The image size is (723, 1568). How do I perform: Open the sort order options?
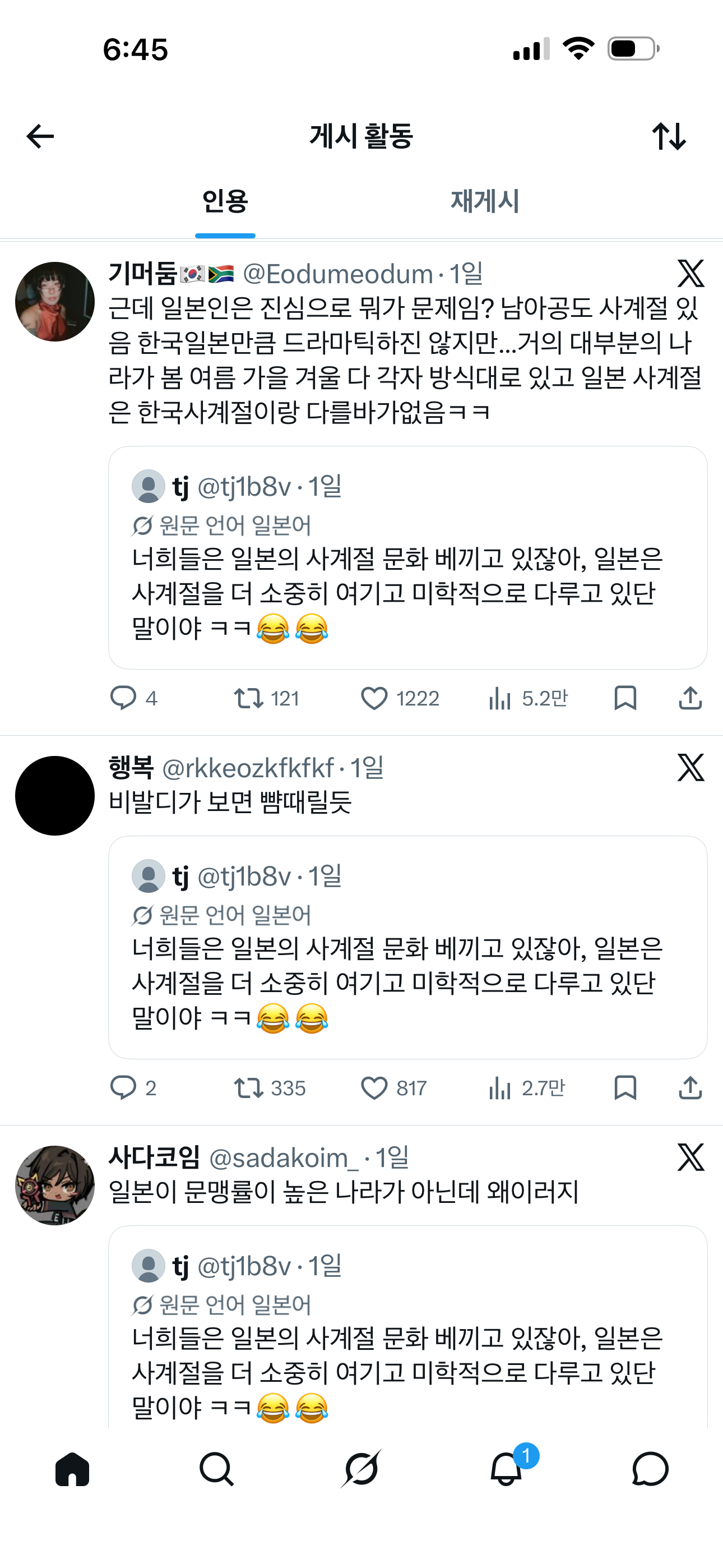pyautogui.click(x=669, y=136)
